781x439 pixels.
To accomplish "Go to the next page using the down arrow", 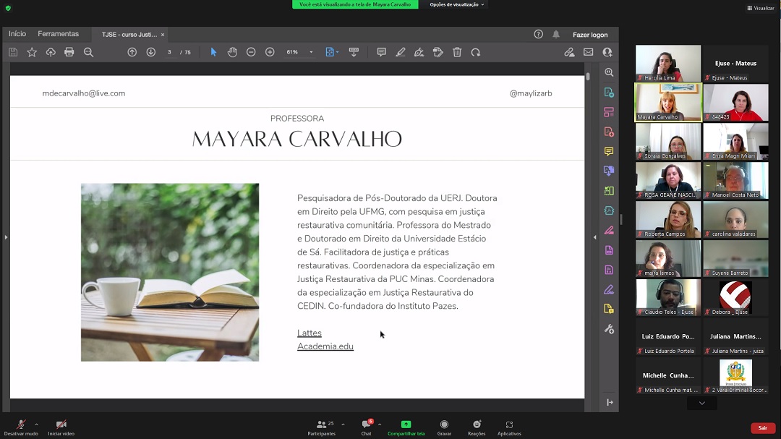I will (150, 52).
